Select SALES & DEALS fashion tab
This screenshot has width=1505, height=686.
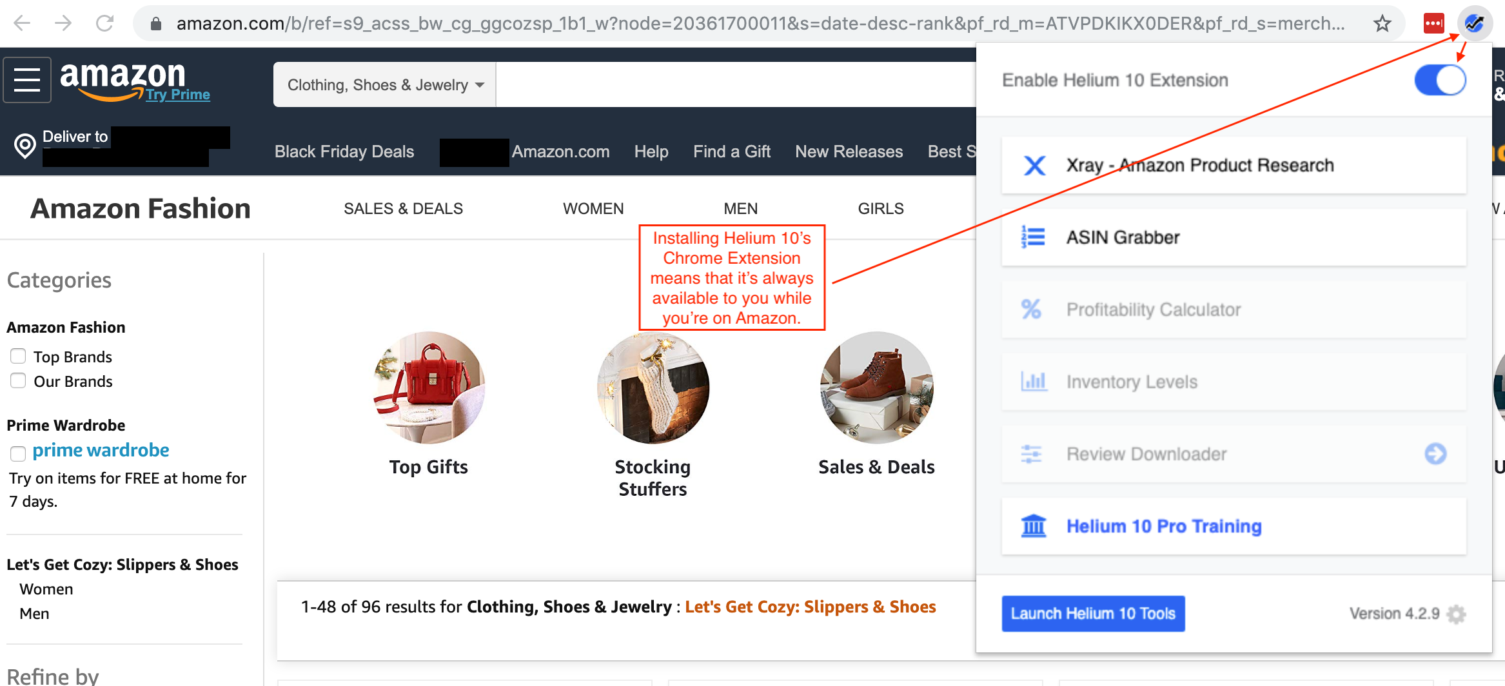(x=404, y=209)
